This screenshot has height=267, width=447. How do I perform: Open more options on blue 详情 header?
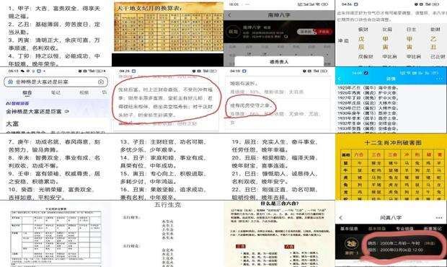coord(439,79)
